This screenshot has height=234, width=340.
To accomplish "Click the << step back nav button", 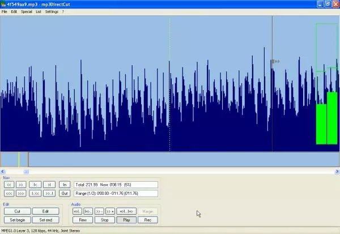I will coord(9,185).
